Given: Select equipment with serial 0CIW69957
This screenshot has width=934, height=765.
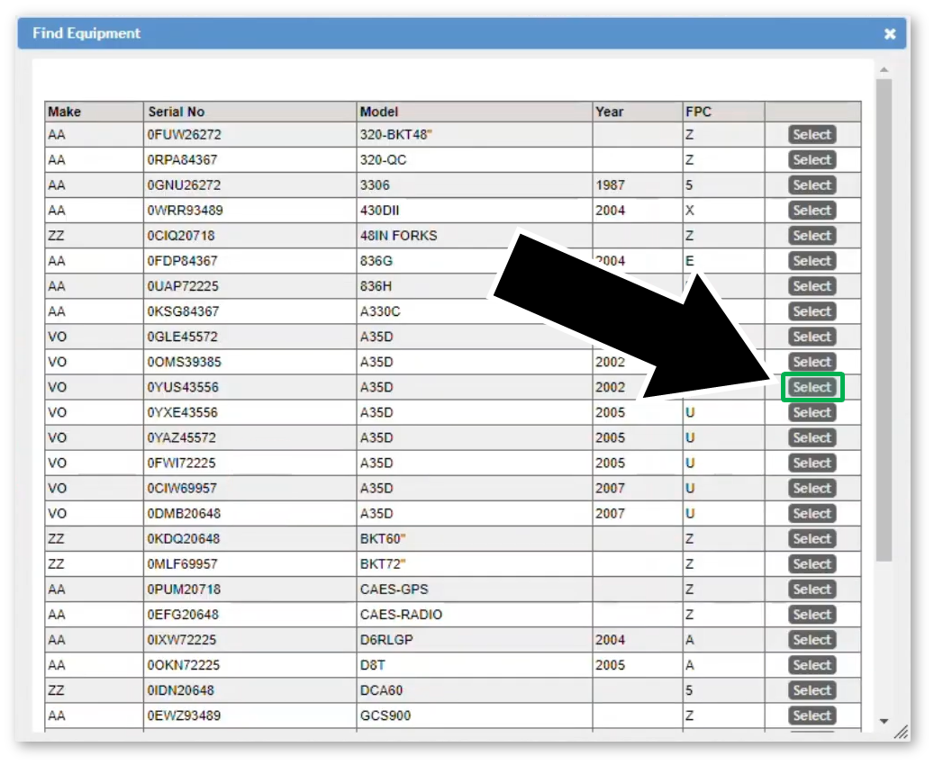Looking at the screenshot, I should coord(812,488).
